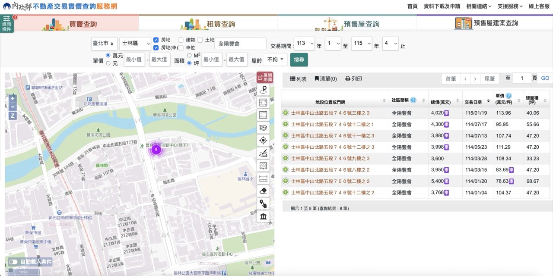Click the locate target crosshair icon
This screenshot has height=276, width=553.
[x=263, y=140]
